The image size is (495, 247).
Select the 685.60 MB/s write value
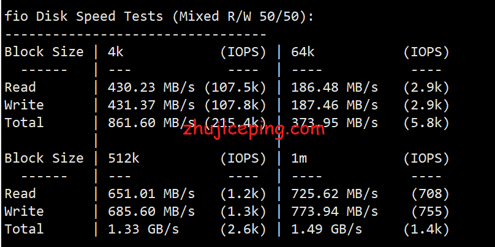pyautogui.click(x=151, y=212)
